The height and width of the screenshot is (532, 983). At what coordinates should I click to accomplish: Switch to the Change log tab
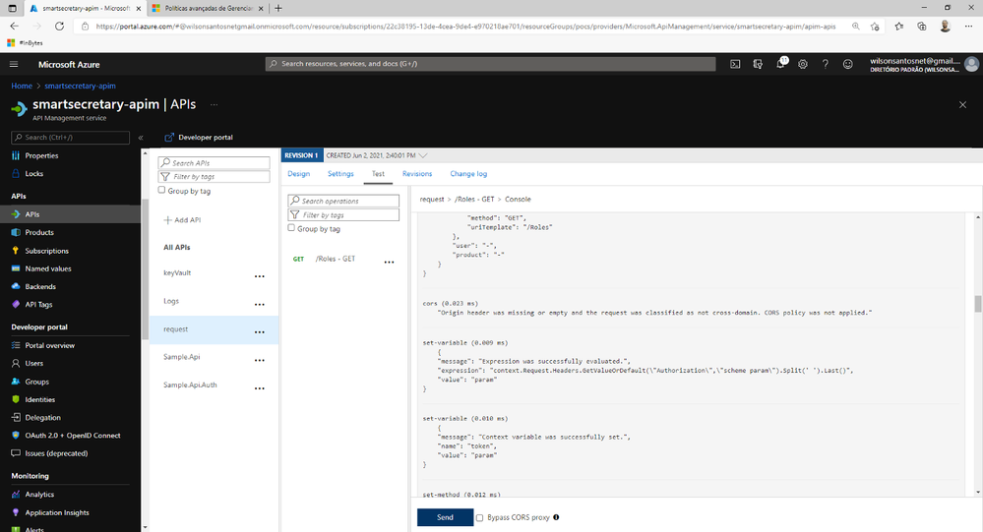pos(468,174)
